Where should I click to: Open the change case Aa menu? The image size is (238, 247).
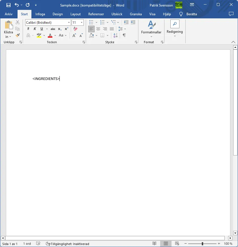pos(61,35)
